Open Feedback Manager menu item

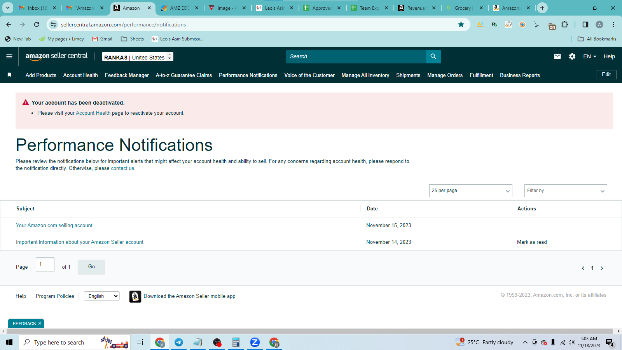pos(127,75)
